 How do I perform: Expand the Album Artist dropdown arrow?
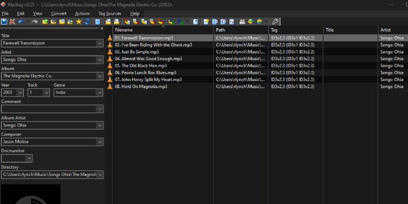[x=100, y=125]
